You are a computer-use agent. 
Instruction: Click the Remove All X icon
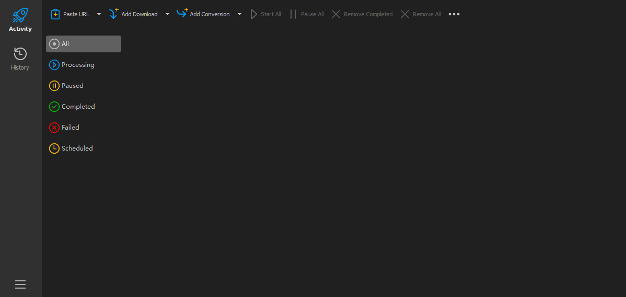tap(405, 14)
